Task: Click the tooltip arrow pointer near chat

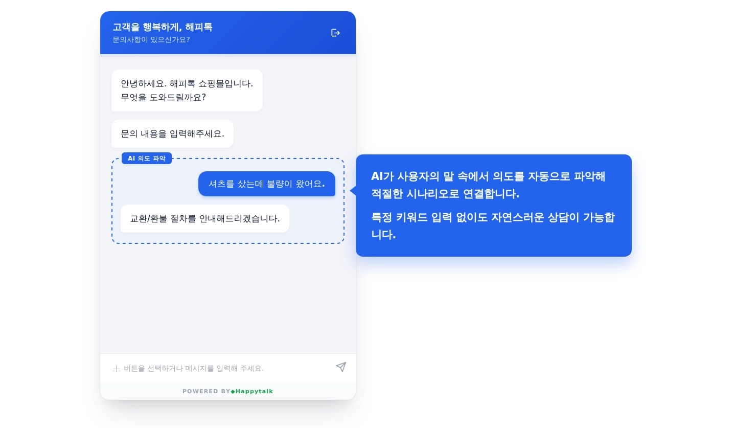Action: coord(353,191)
